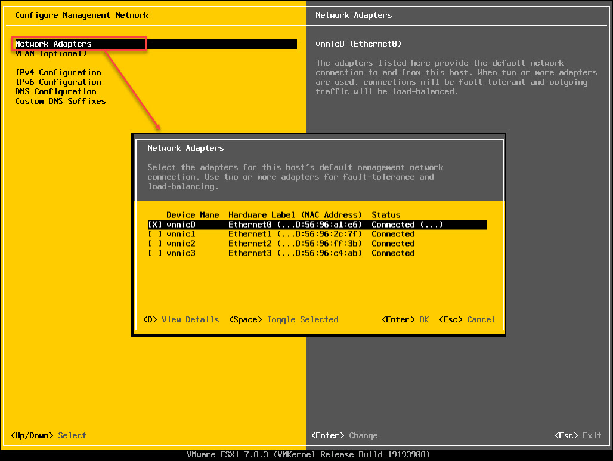Click the vmnic3 device name

pyautogui.click(x=181, y=253)
